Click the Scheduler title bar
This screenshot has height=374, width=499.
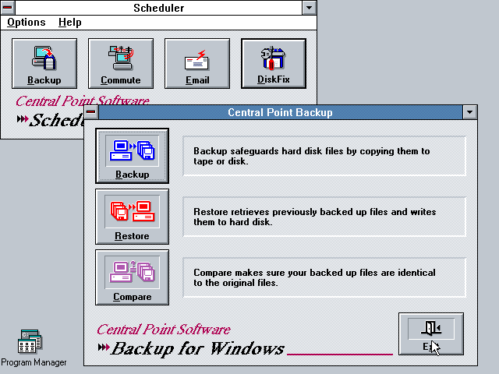158,8
